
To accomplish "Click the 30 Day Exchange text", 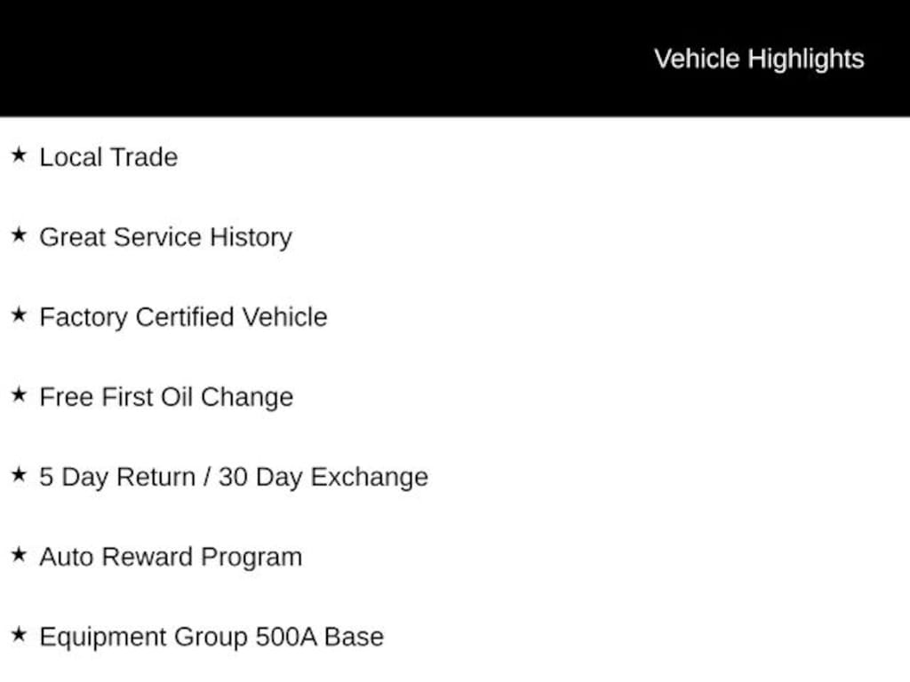I will coord(323,477).
